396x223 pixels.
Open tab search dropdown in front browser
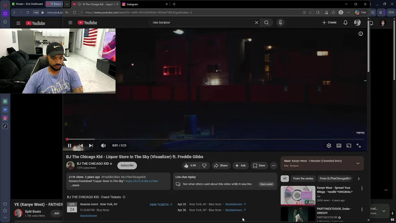(67, 4)
